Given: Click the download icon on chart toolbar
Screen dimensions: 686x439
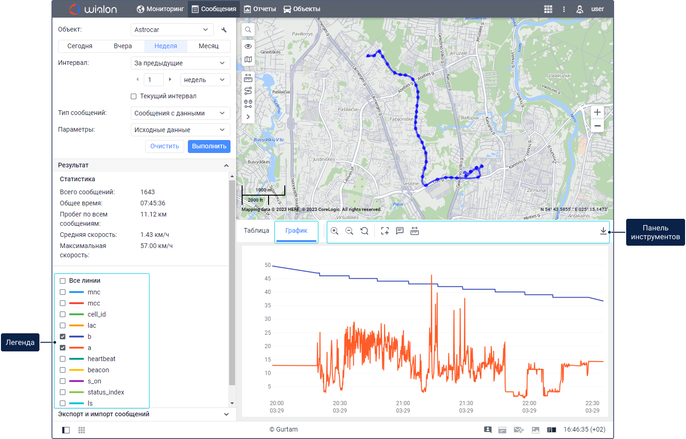Looking at the screenshot, I should pos(603,231).
